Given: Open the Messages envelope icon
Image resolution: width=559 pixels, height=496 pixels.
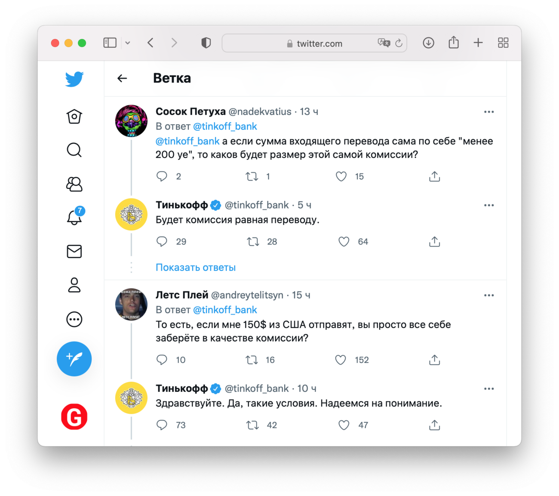Looking at the screenshot, I should (74, 251).
